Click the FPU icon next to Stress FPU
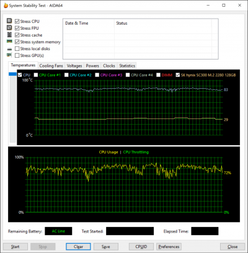 click(9, 27)
